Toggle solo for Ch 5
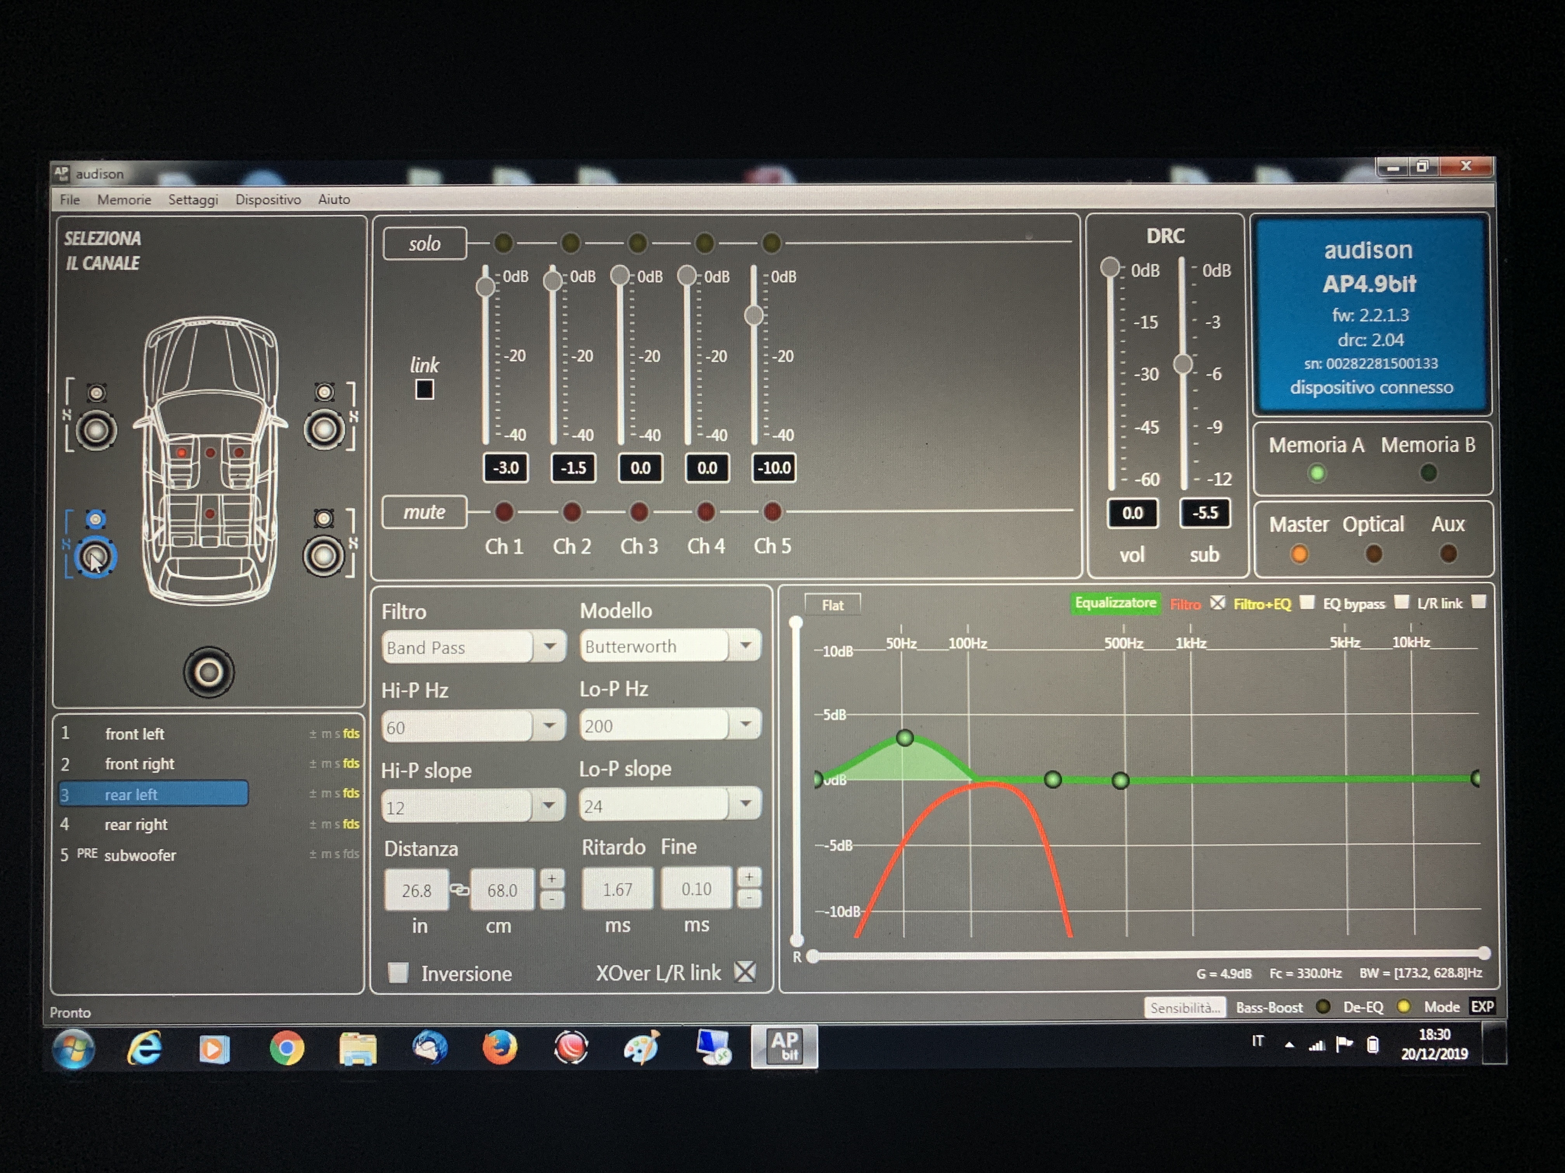This screenshot has width=1565, height=1173. [x=771, y=242]
